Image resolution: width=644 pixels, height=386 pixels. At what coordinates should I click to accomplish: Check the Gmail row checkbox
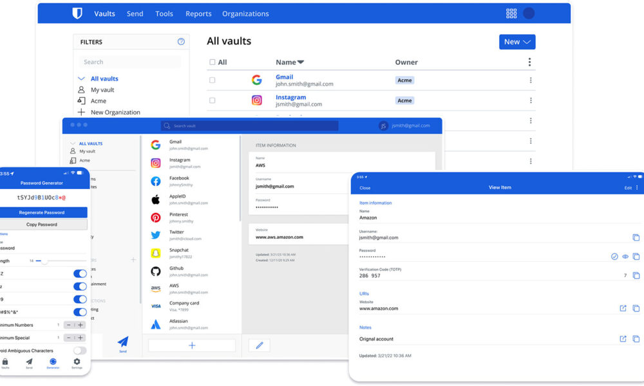[x=213, y=80]
